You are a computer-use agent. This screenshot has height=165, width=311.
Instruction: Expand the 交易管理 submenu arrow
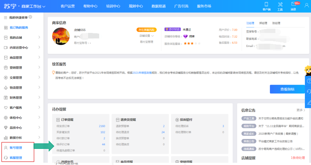click(x=39, y=77)
